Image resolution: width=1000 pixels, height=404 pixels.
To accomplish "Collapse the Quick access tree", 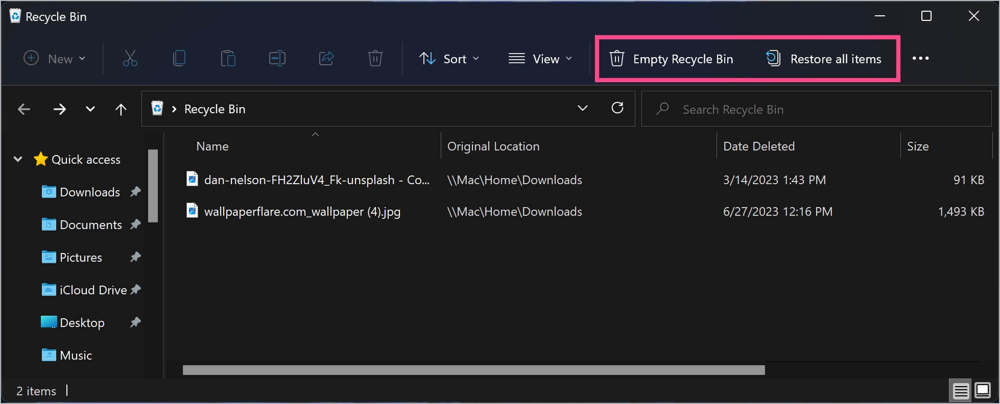I will point(18,159).
